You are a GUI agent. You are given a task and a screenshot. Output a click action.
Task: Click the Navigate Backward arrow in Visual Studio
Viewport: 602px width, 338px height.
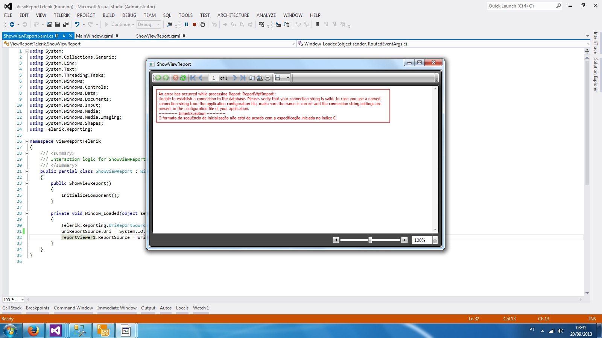point(12,24)
